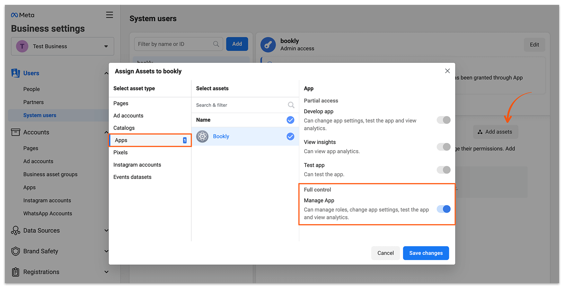
Task: Click the Brand Safety label
Action: tap(41, 251)
